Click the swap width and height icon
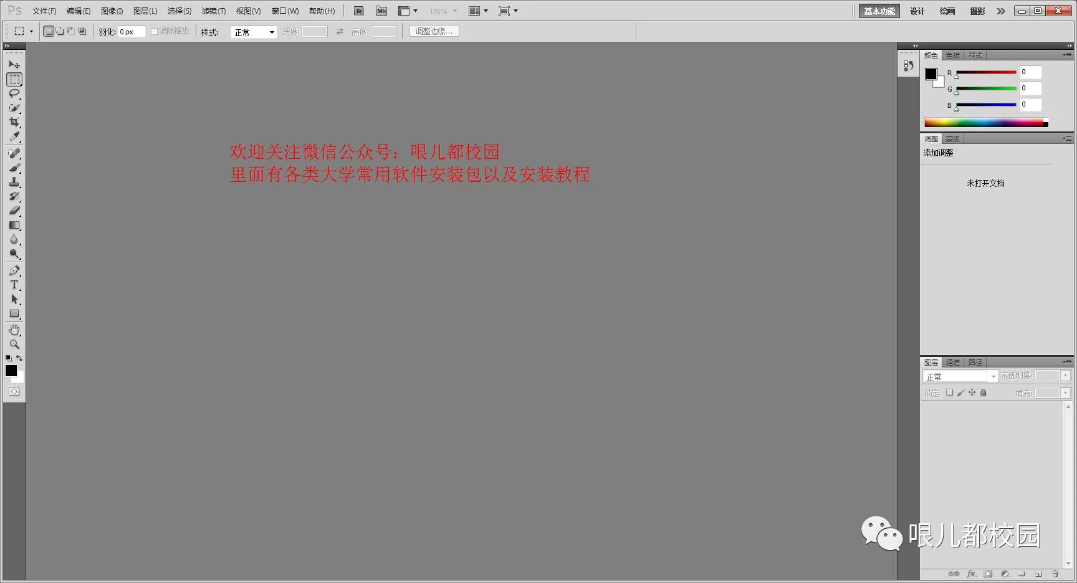 tap(340, 32)
